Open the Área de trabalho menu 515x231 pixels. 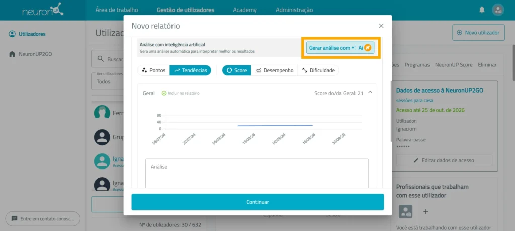(117, 10)
